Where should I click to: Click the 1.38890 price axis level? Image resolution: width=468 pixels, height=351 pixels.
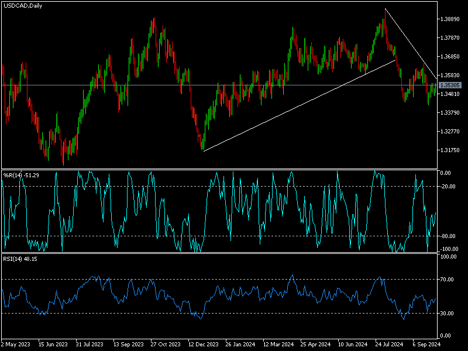click(451, 19)
